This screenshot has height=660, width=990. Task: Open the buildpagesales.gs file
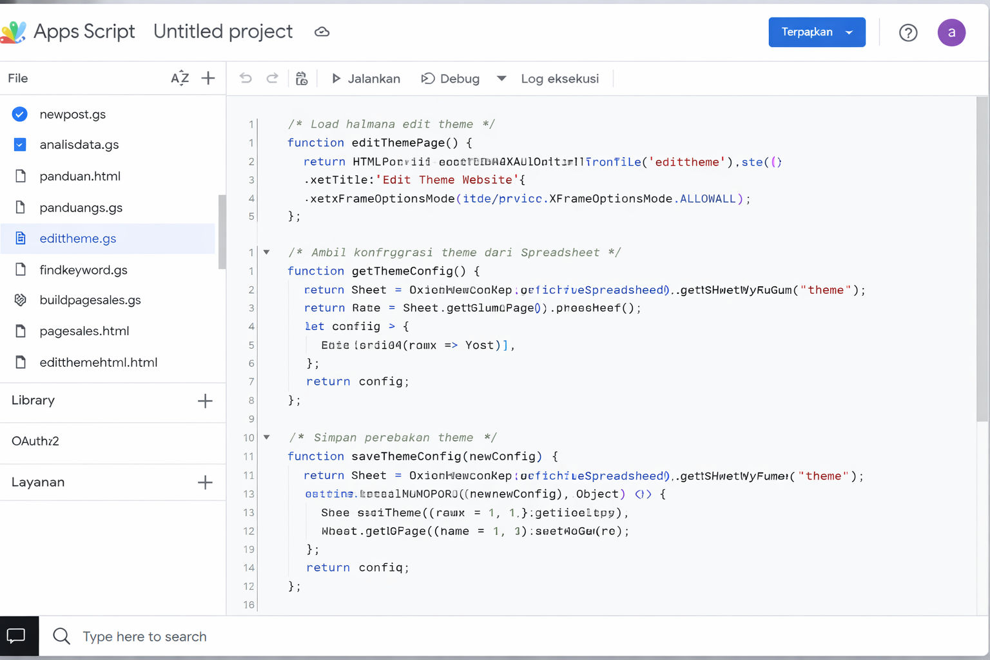[x=90, y=300]
